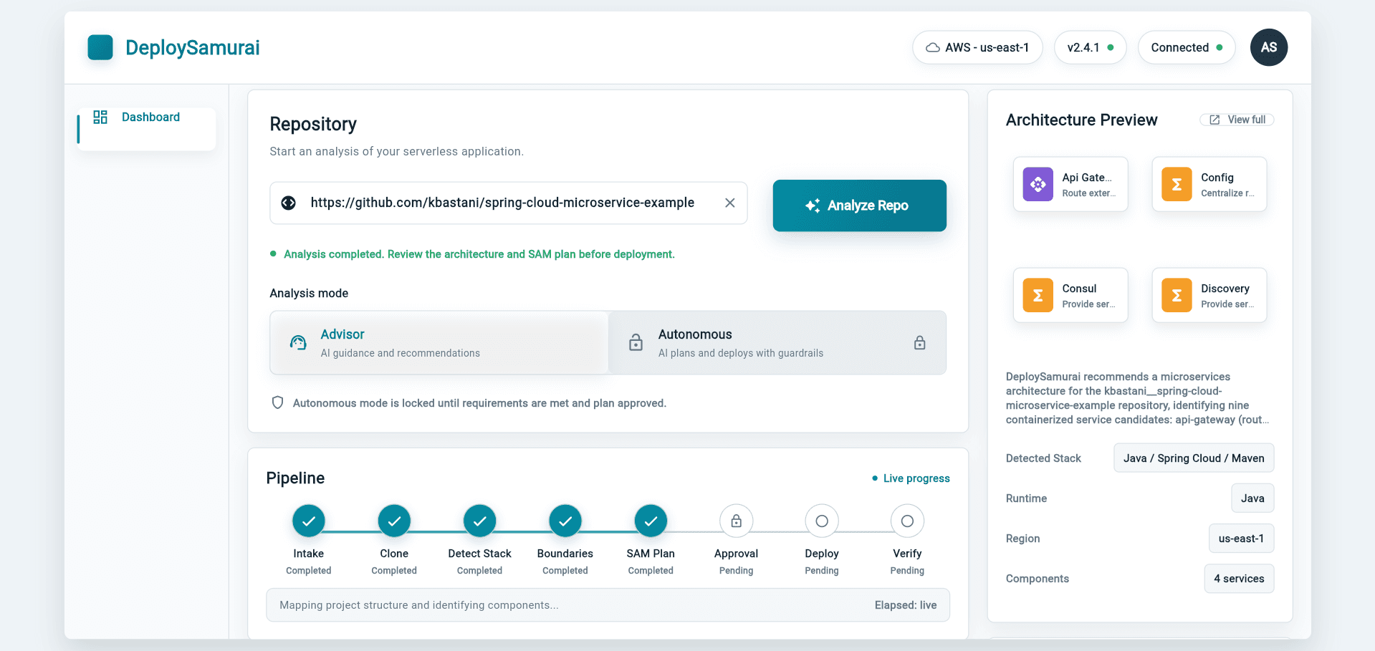Click the Components label

(x=1037, y=579)
